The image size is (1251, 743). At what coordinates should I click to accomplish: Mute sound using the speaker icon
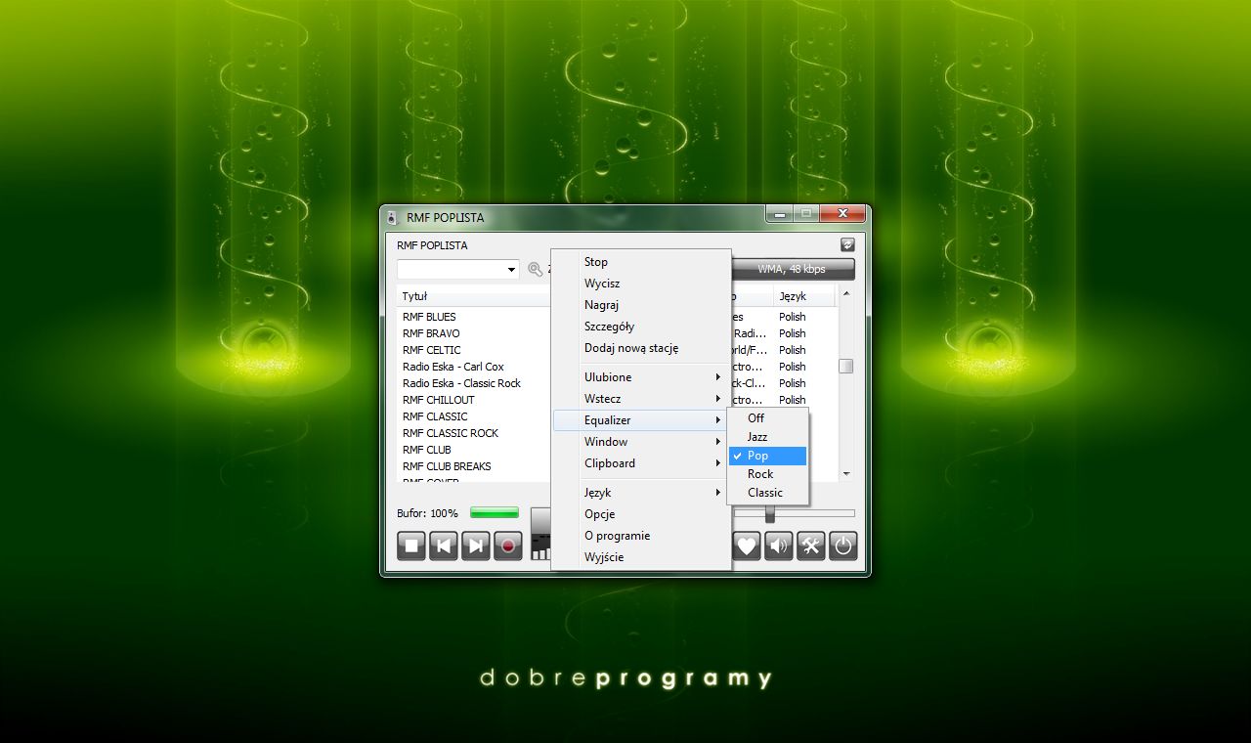(779, 546)
